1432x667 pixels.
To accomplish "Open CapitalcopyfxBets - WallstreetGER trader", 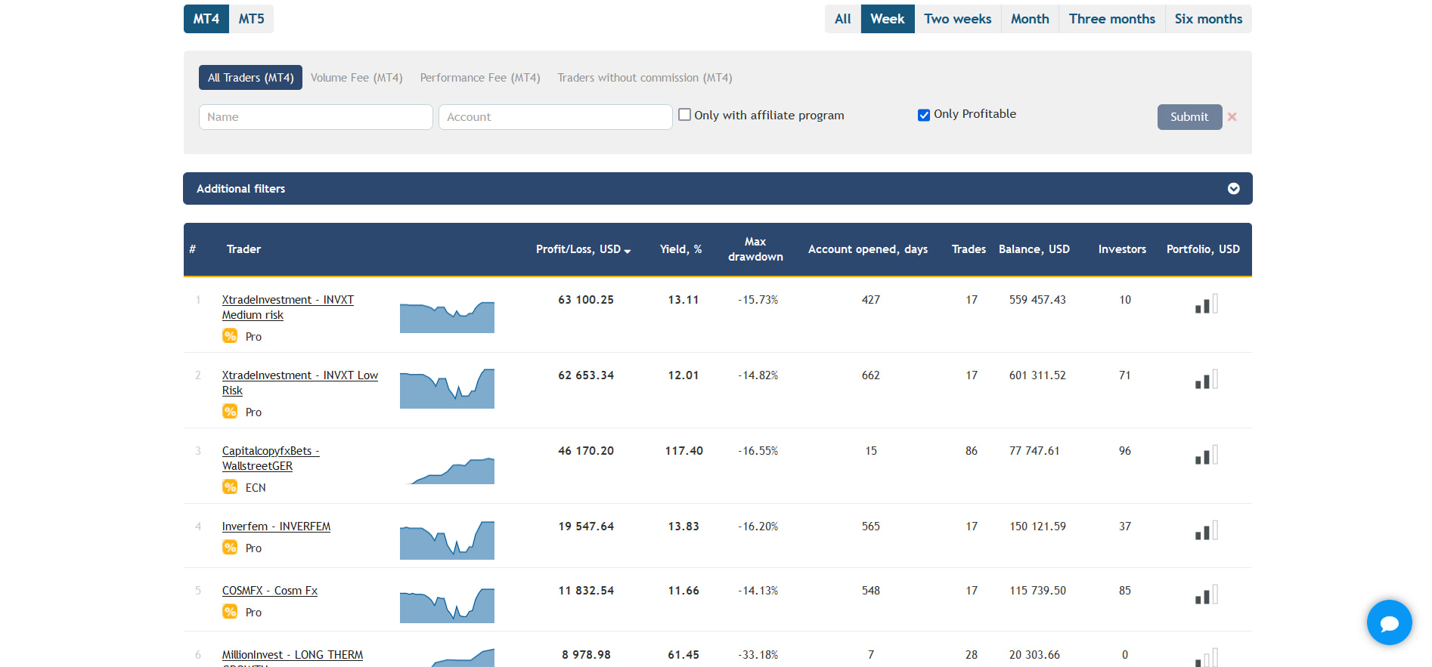I will [271, 459].
